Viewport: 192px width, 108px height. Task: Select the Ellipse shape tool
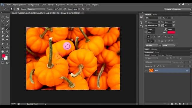pos(7,47)
